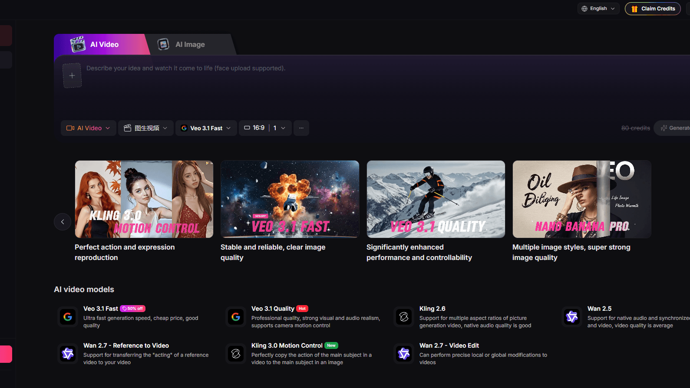Click the Generate button
This screenshot has height=388, width=690.
672,128
